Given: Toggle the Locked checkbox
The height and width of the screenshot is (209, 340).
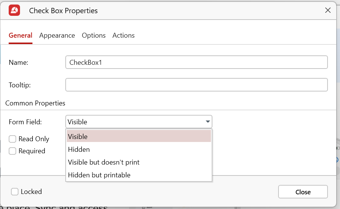Looking at the screenshot, I should click(15, 192).
